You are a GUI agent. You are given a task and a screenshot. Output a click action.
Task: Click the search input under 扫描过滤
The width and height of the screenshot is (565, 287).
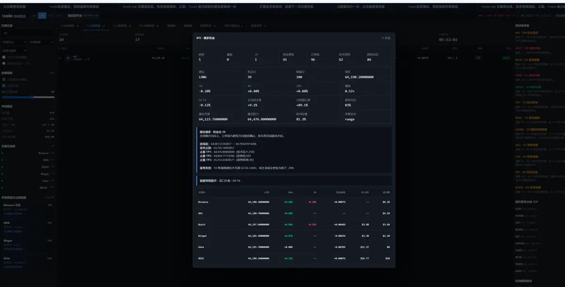click(28, 33)
